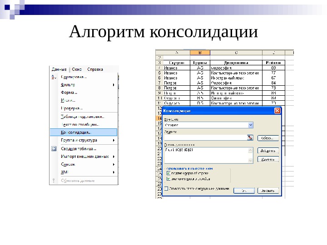Open the Данные menu

[x=59, y=69]
